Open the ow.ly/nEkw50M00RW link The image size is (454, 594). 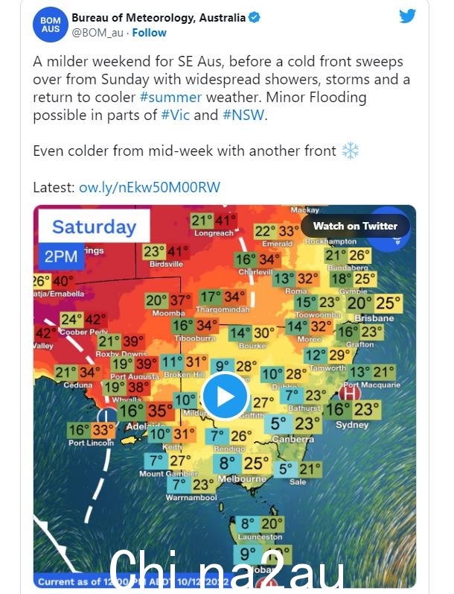coord(150,187)
